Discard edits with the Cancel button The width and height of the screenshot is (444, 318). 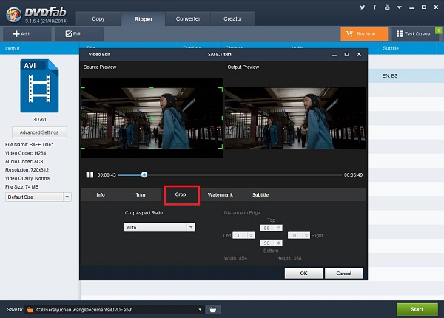tap(344, 274)
